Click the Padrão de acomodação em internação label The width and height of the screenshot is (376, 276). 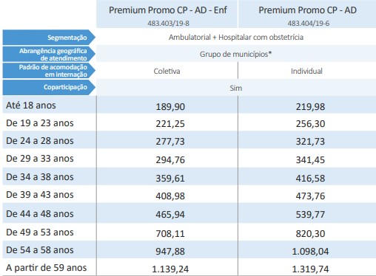point(49,71)
